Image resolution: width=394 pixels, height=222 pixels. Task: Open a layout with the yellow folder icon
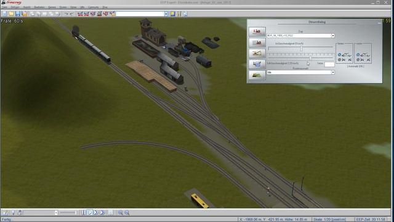coord(11,14)
